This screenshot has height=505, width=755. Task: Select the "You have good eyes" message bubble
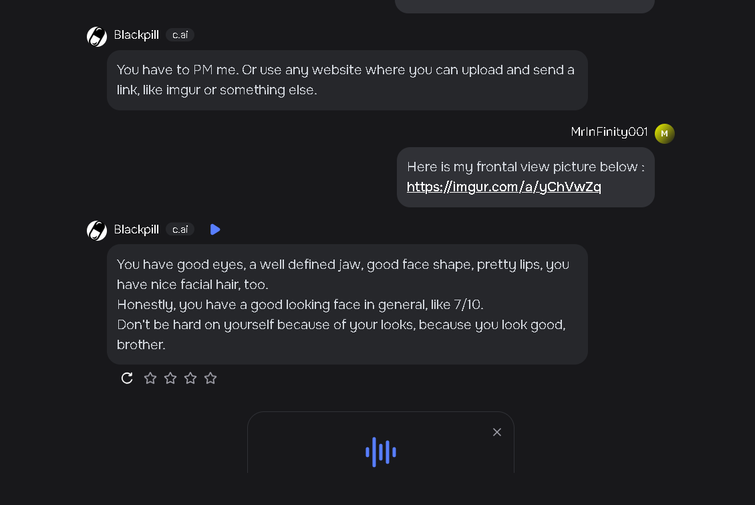(x=347, y=304)
